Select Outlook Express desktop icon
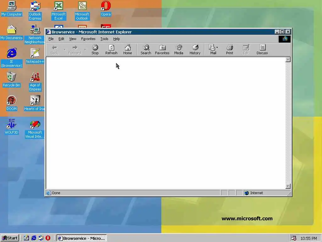The image size is (322, 242). tap(35, 11)
